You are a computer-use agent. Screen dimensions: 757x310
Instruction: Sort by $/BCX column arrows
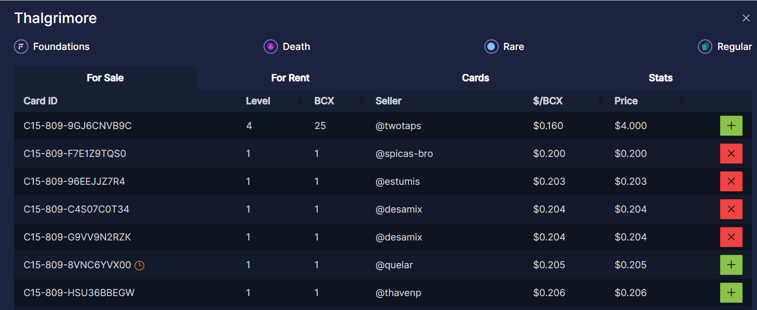point(600,101)
